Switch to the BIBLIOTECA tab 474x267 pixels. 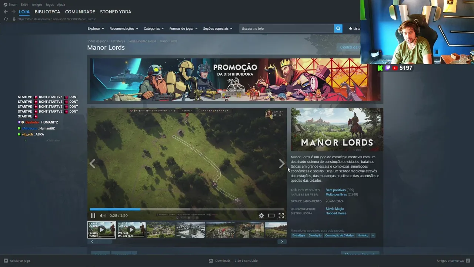coord(47,12)
